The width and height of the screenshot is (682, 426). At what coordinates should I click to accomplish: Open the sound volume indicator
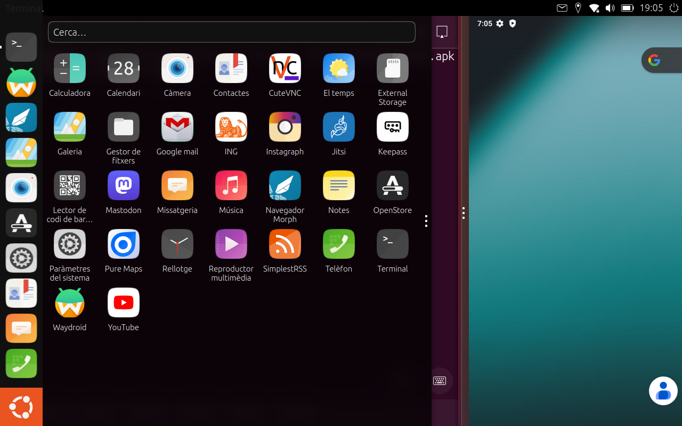(x=610, y=8)
